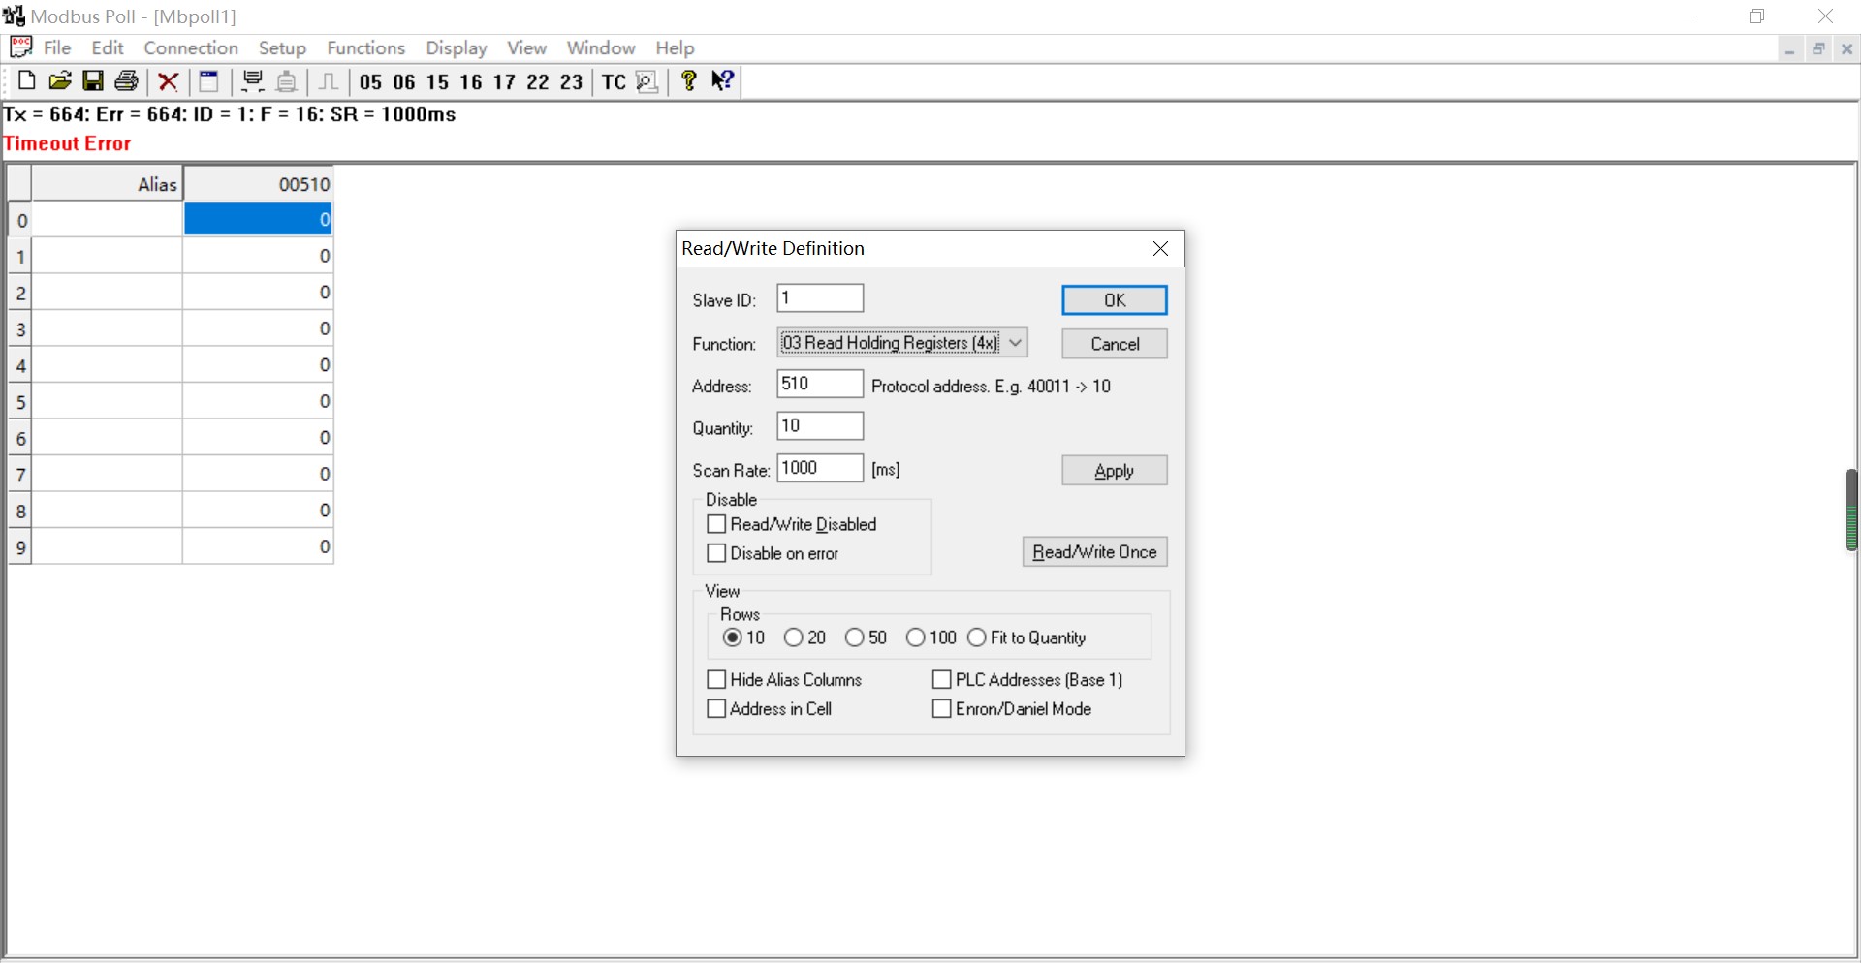Enable Read/Write Disabled checkbox
The width and height of the screenshot is (1861, 963).
[x=717, y=524]
